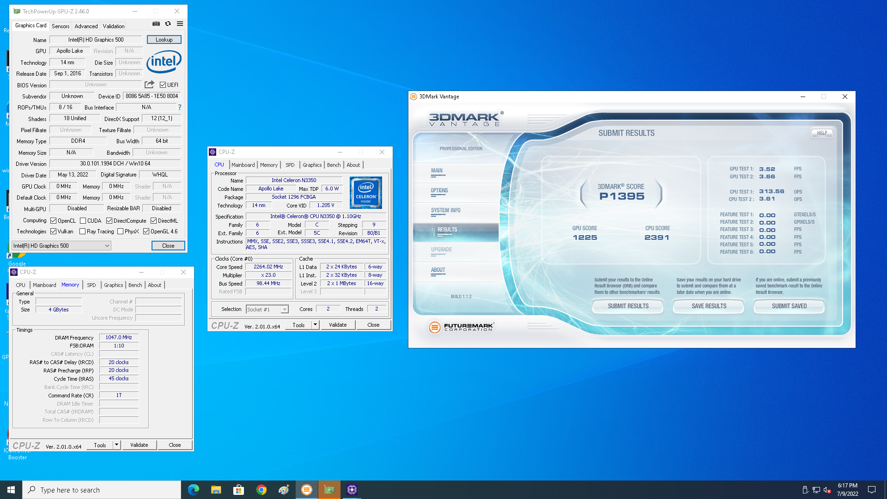The width and height of the screenshot is (887, 499).
Task: Toggle the DirectML checkbox
Action: (154, 221)
